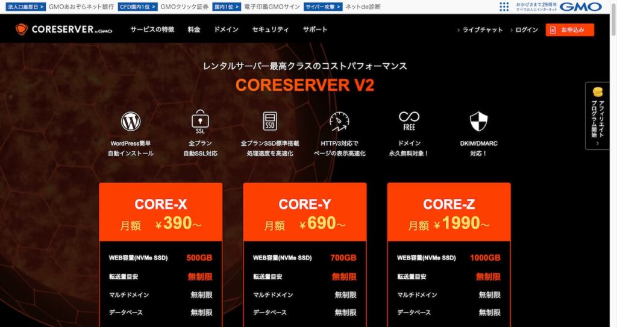Click DKIM/DMARC 対応！ text
The width and height of the screenshot is (617, 327).
pos(478,148)
